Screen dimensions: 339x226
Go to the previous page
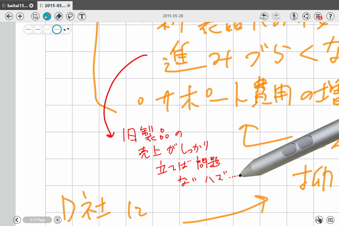tap(17, 220)
